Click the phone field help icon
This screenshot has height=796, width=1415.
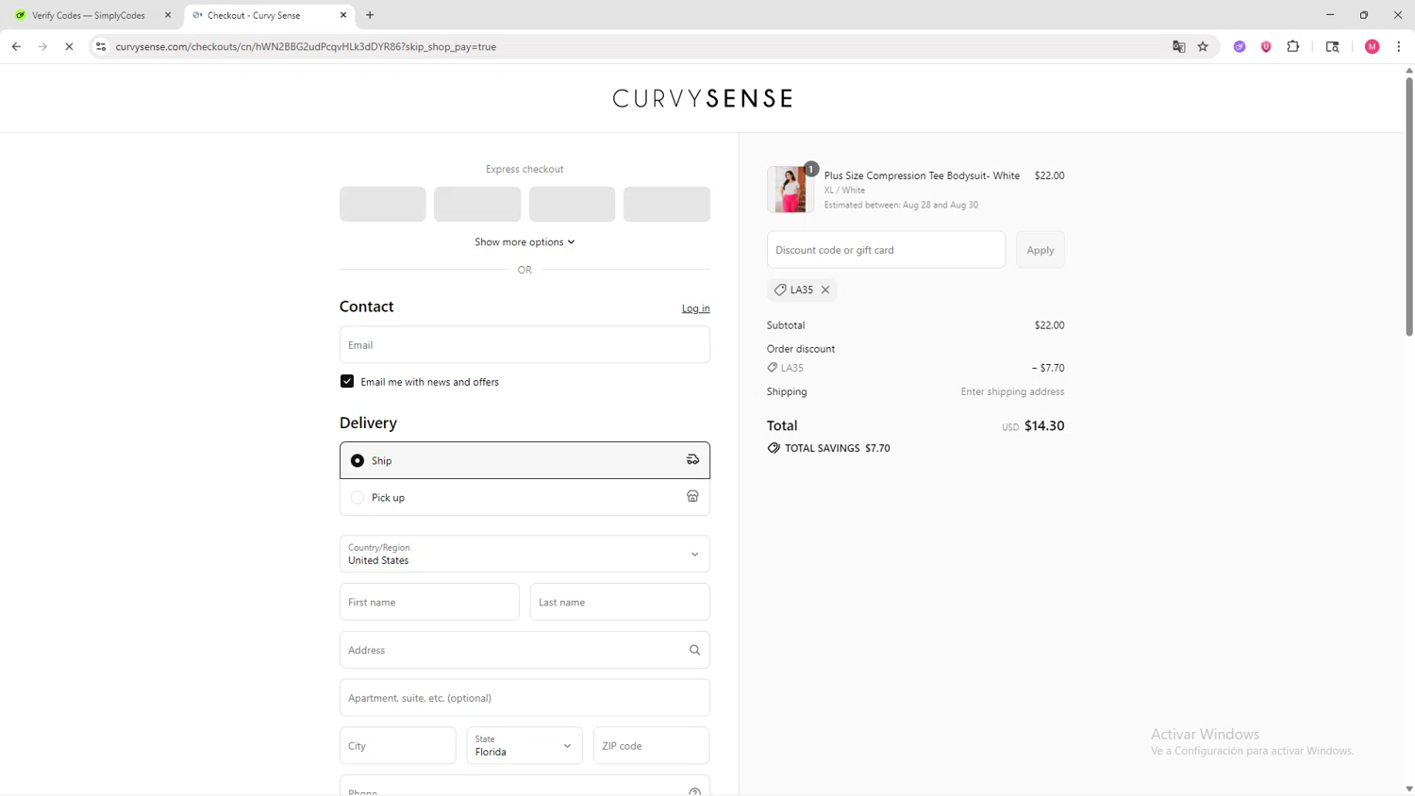coord(694,791)
